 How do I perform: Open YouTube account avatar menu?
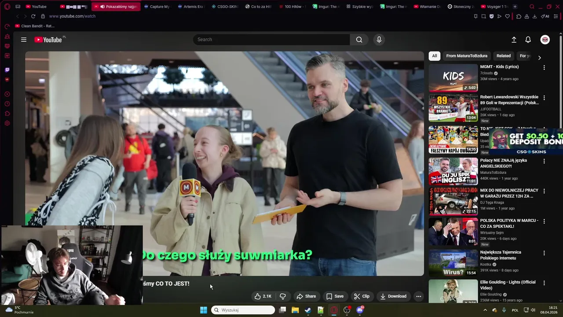point(545,40)
